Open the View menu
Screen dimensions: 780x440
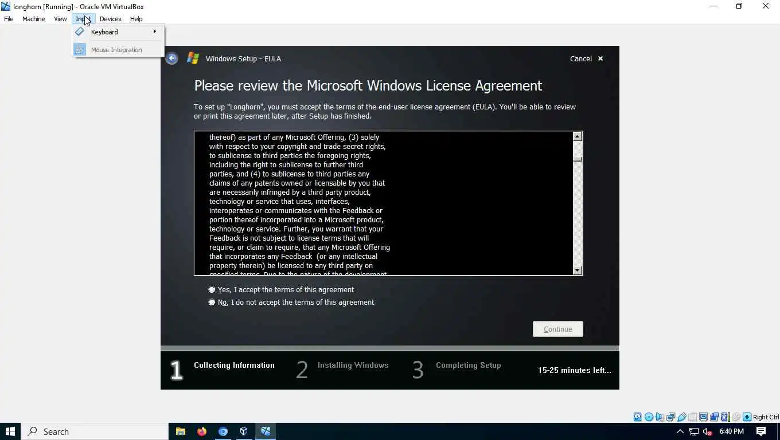click(60, 19)
